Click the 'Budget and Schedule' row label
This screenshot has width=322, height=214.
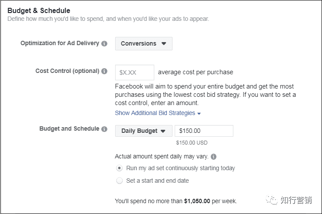(69, 129)
